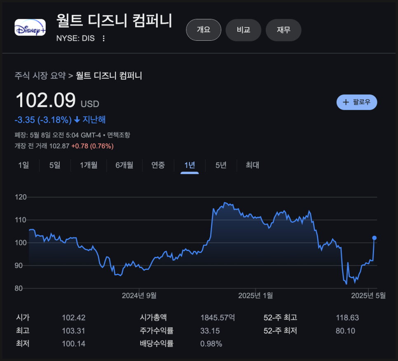Click the 최저 value 100.14
This screenshot has width=398, height=361.
click(x=74, y=344)
